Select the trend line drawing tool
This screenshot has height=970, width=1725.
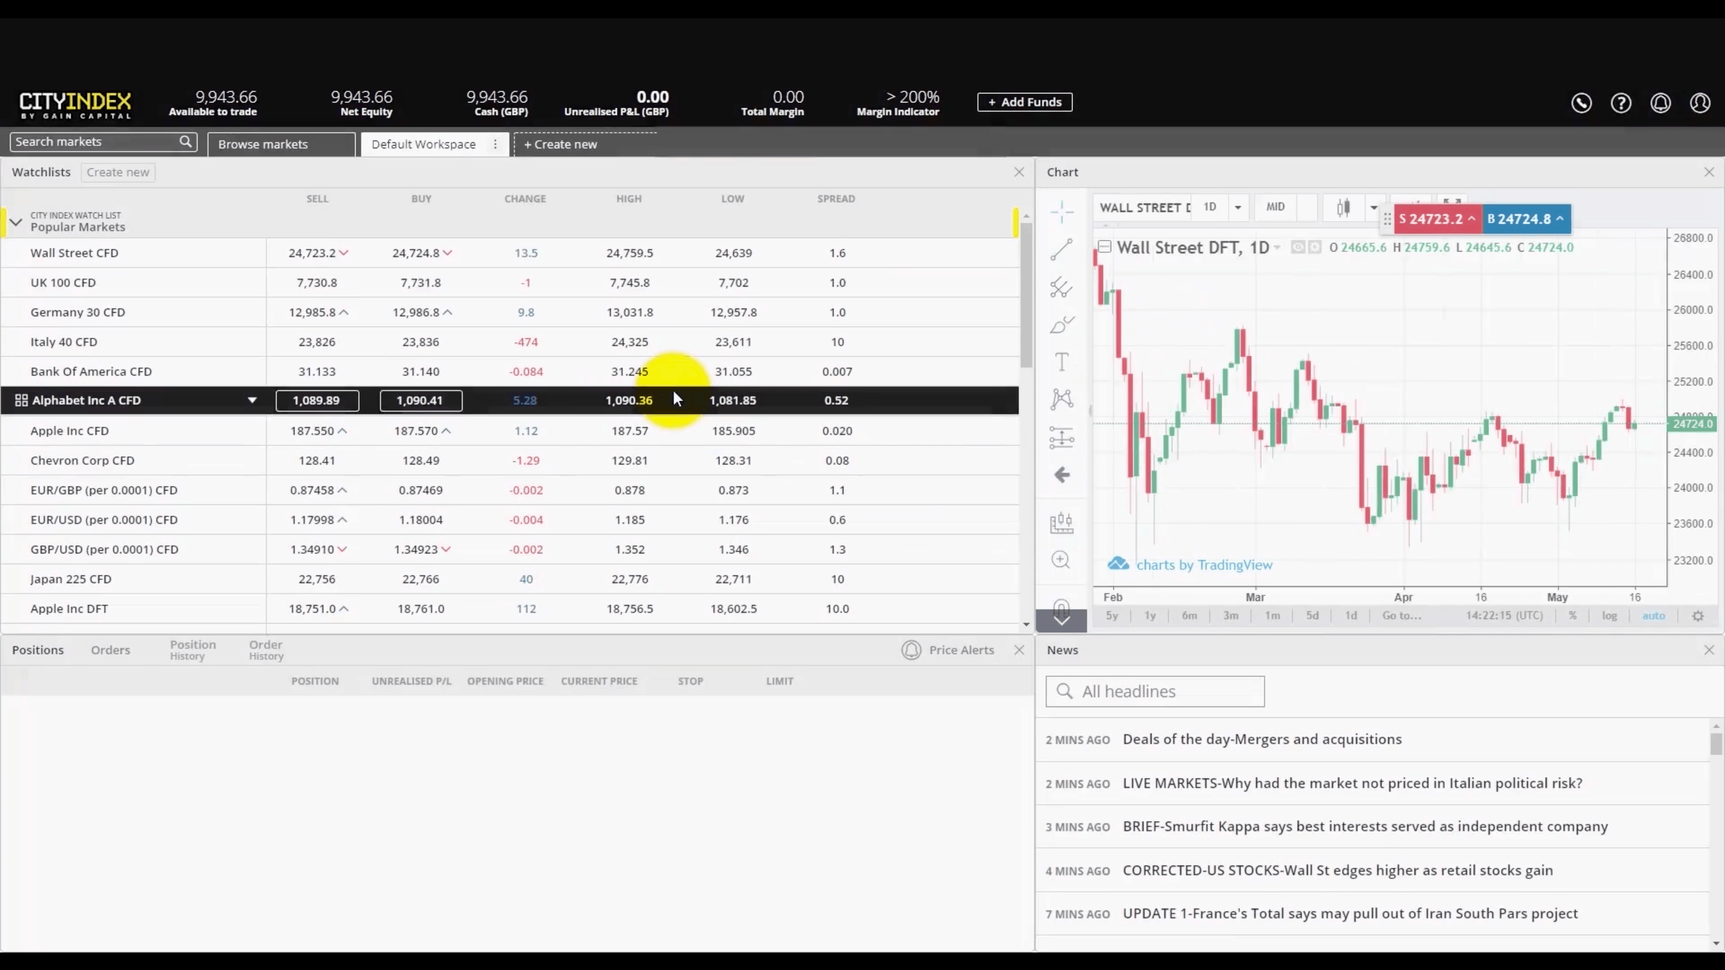pos(1061,250)
